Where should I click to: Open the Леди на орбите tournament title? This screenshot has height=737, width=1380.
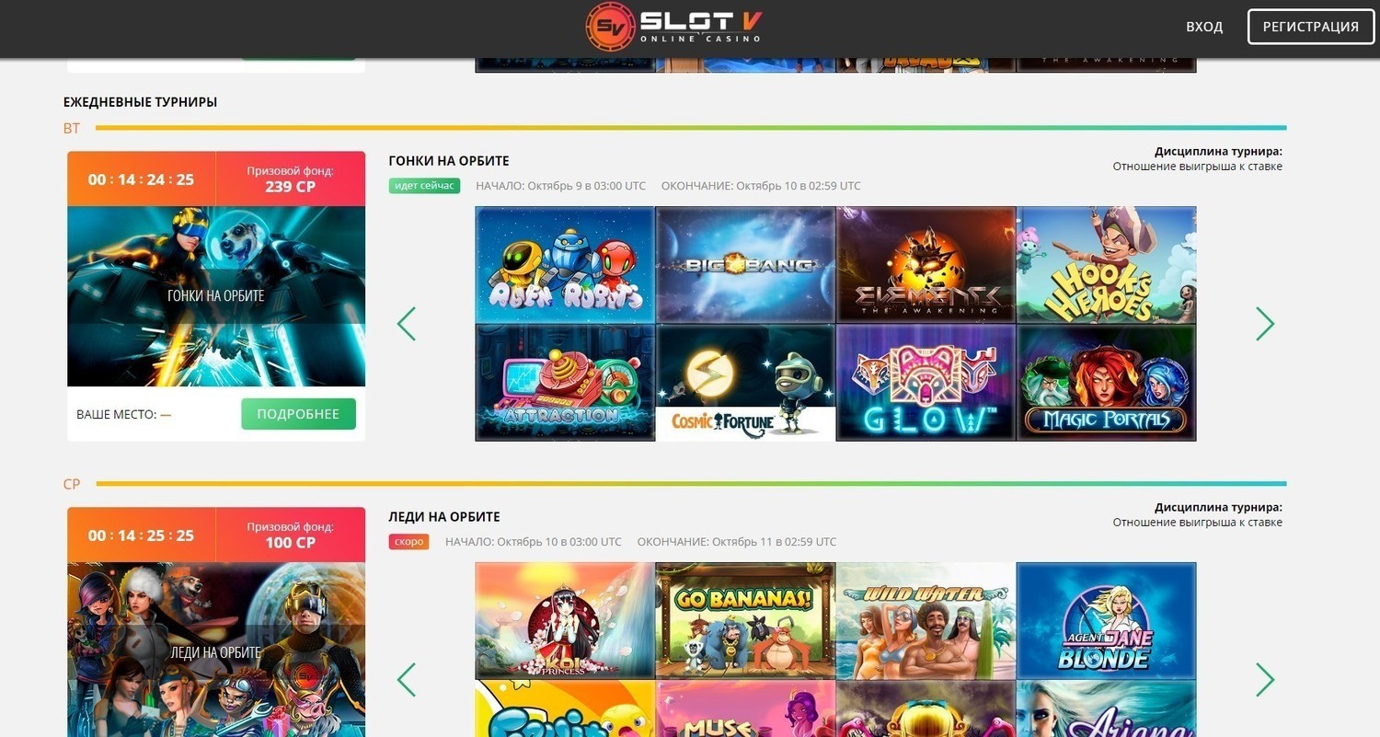pos(444,517)
